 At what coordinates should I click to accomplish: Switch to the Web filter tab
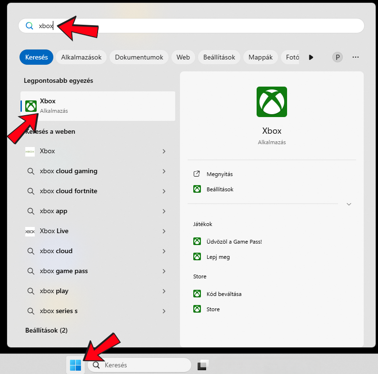(183, 57)
